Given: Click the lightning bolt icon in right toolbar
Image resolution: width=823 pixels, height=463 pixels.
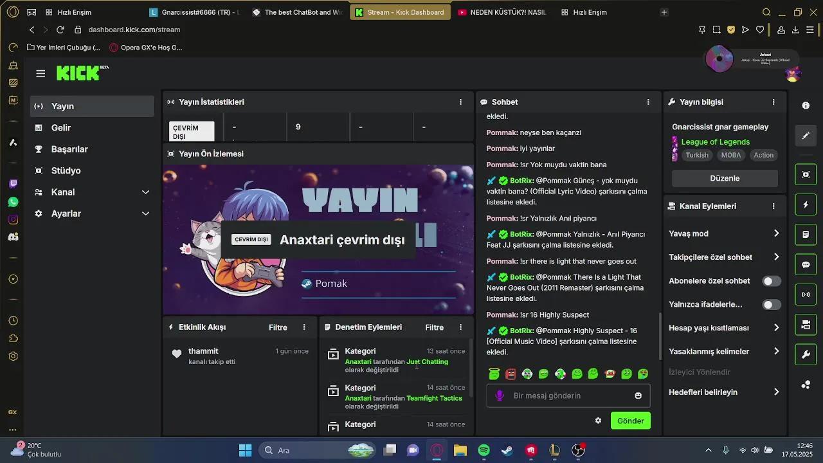Looking at the screenshot, I should coord(806,204).
